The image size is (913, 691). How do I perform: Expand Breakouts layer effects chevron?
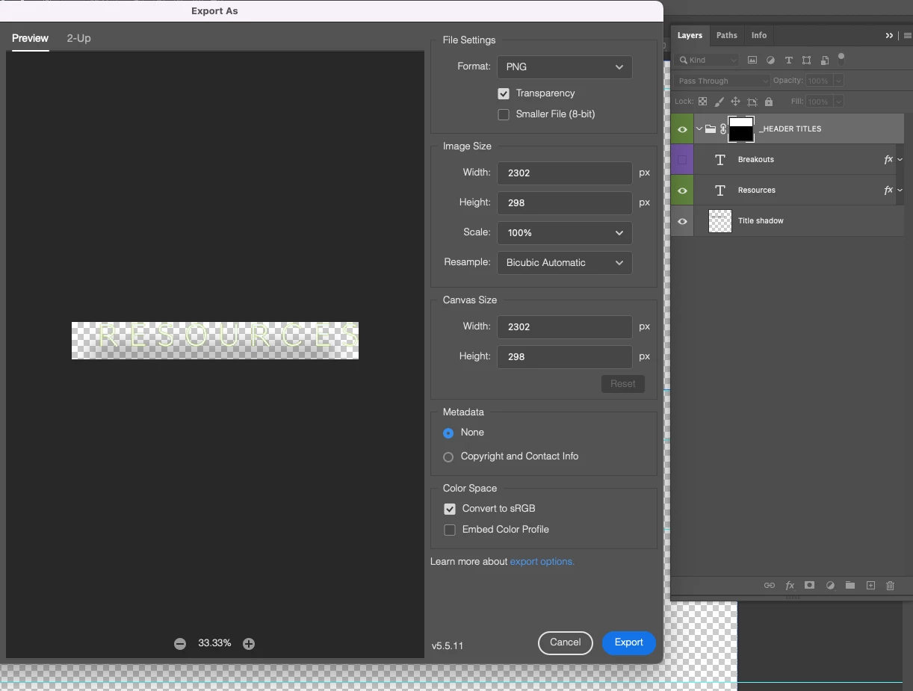(x=900, y=160)
